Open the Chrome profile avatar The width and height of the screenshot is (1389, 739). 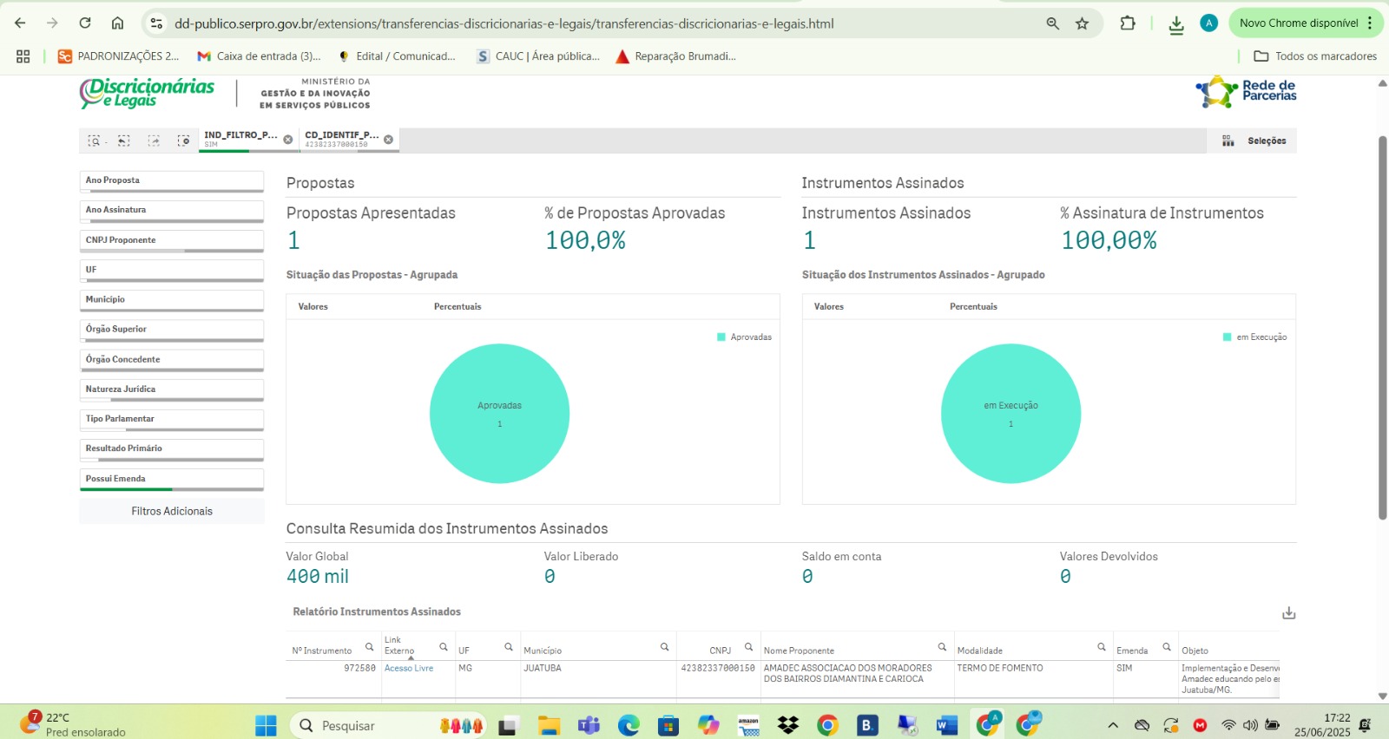(x=1209, y=23)
